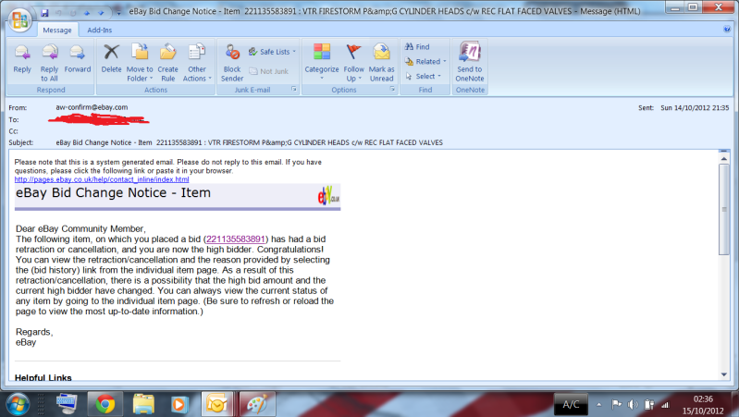Image resolution: width=739 pixels, height=417 pixels.
Task: Click Reply to All icon
Action: click(49, 63)
